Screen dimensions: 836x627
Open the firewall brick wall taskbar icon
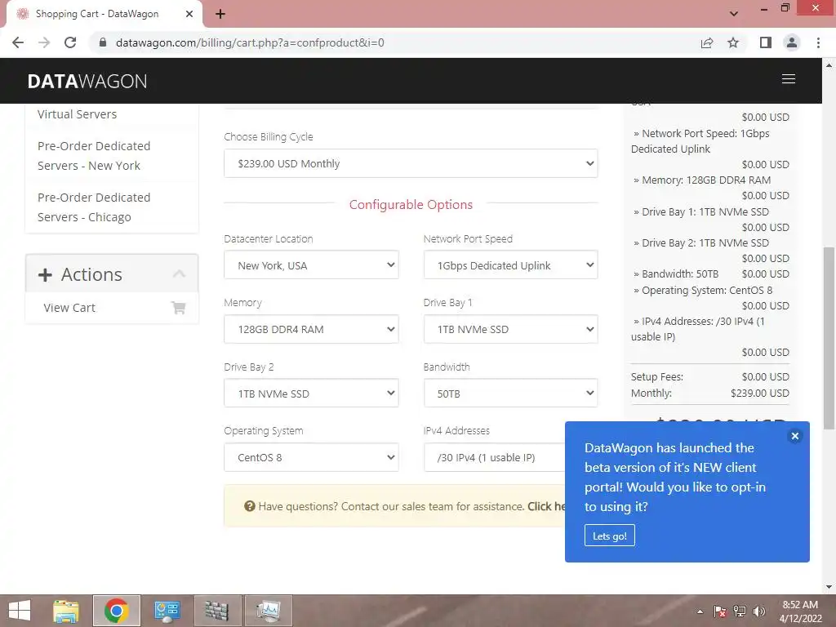(x=217, y=611)
